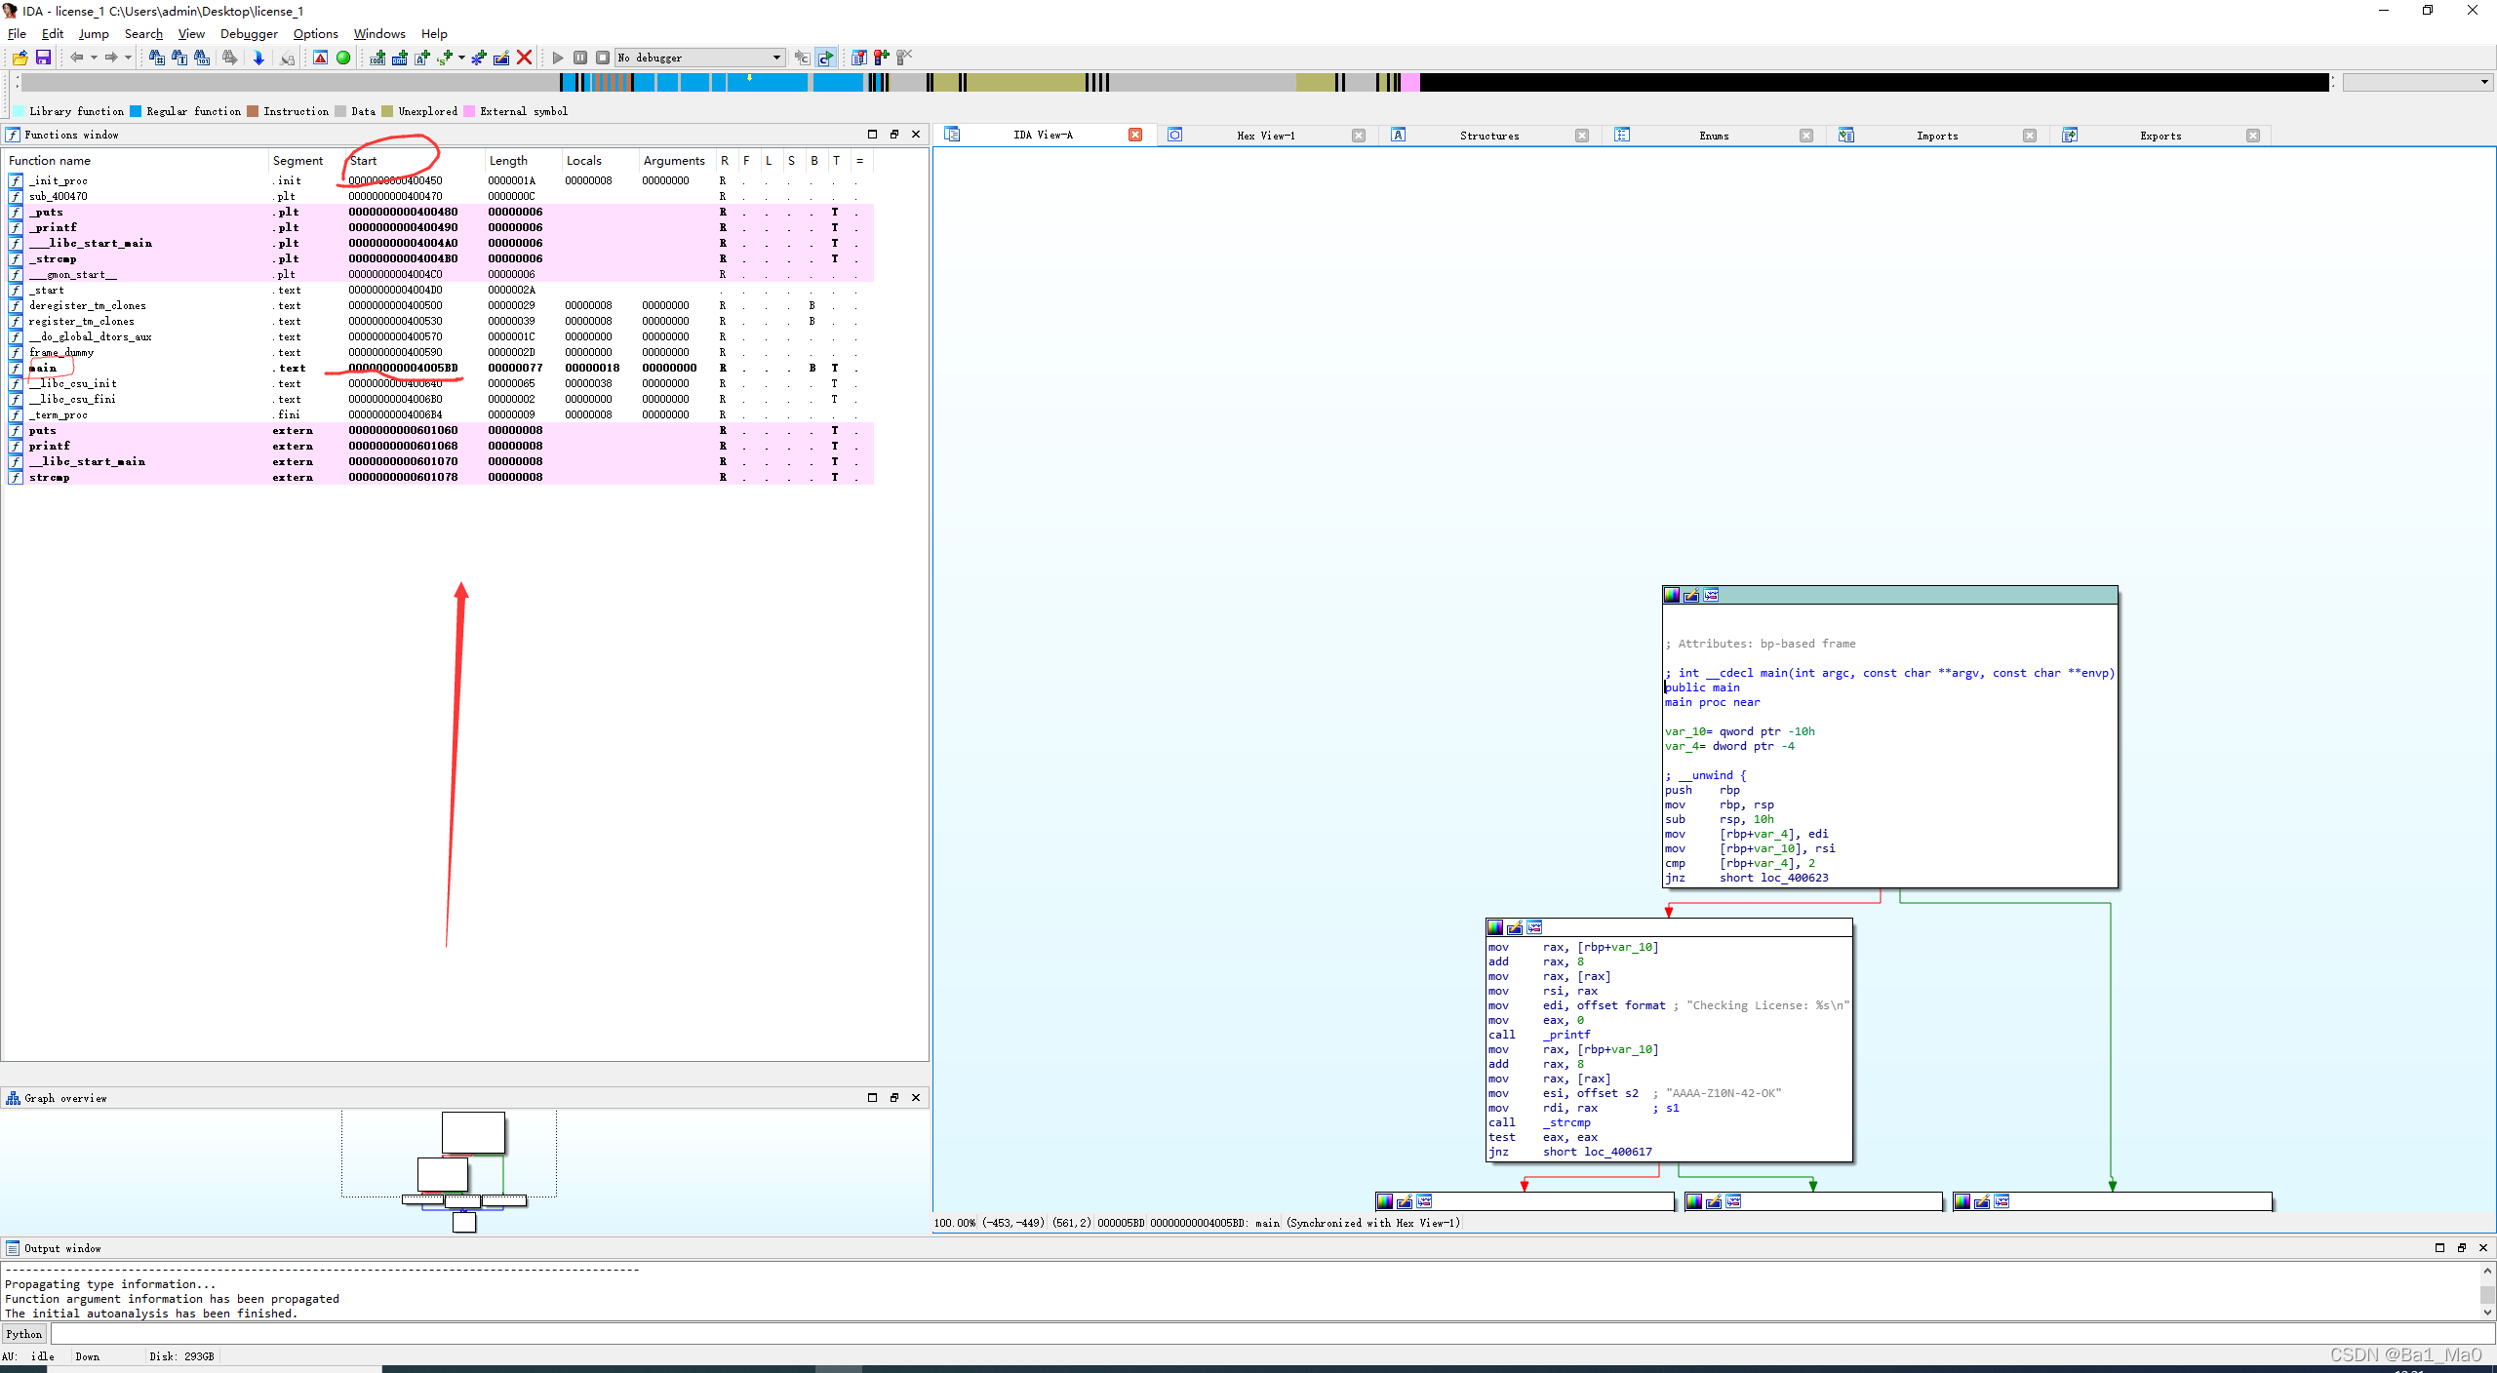This screenshot has width=2497, height=1373.
Task: Sort functions by Start column header
Action: (x=363, y=161)
